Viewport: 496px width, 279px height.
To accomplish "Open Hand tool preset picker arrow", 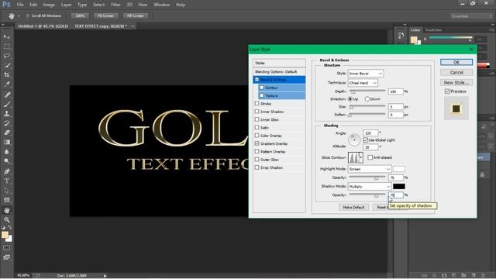I will click(x=19, y=15).
